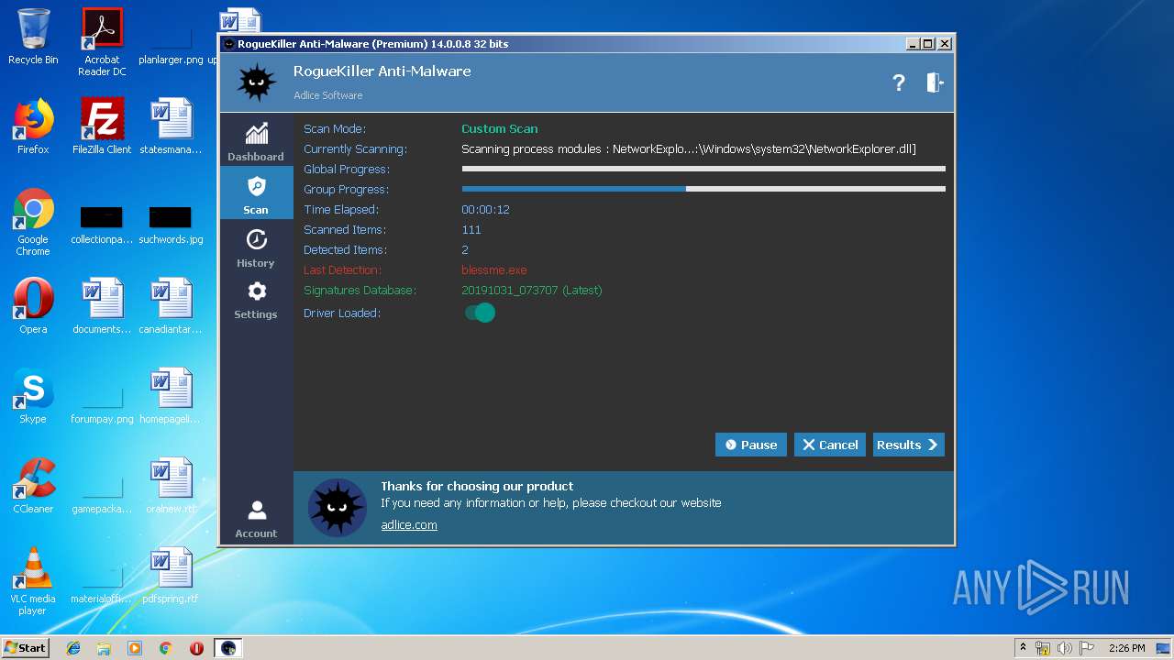This screenshot has height=660, width=1174.
Task: Select the oralnew.rtf file icon
Action: point(171,486)
